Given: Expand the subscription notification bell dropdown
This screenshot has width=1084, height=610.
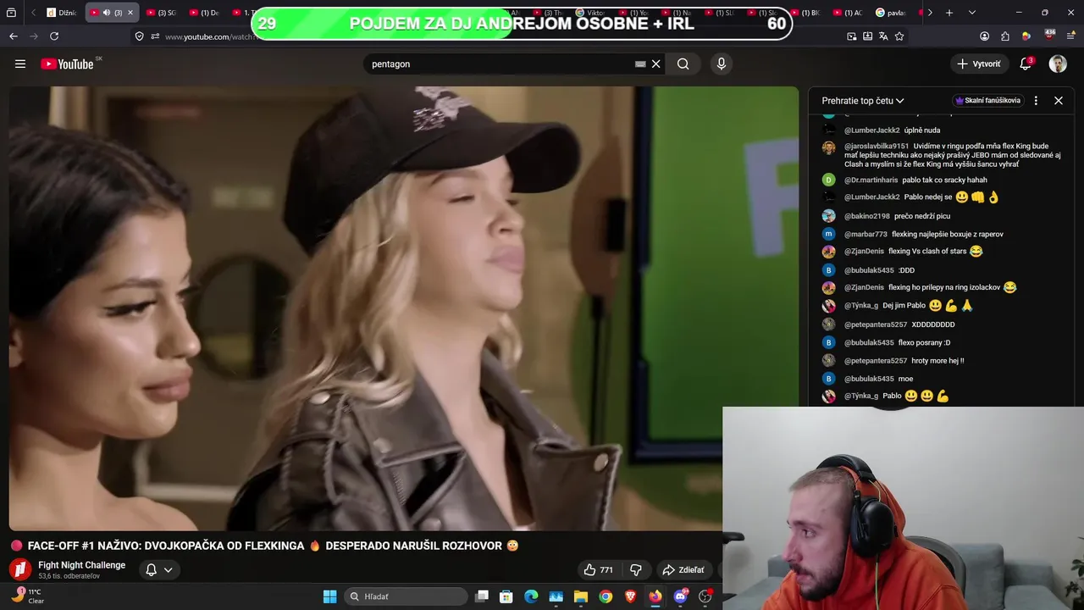Looking at the screenshot, I should point(158,569).
